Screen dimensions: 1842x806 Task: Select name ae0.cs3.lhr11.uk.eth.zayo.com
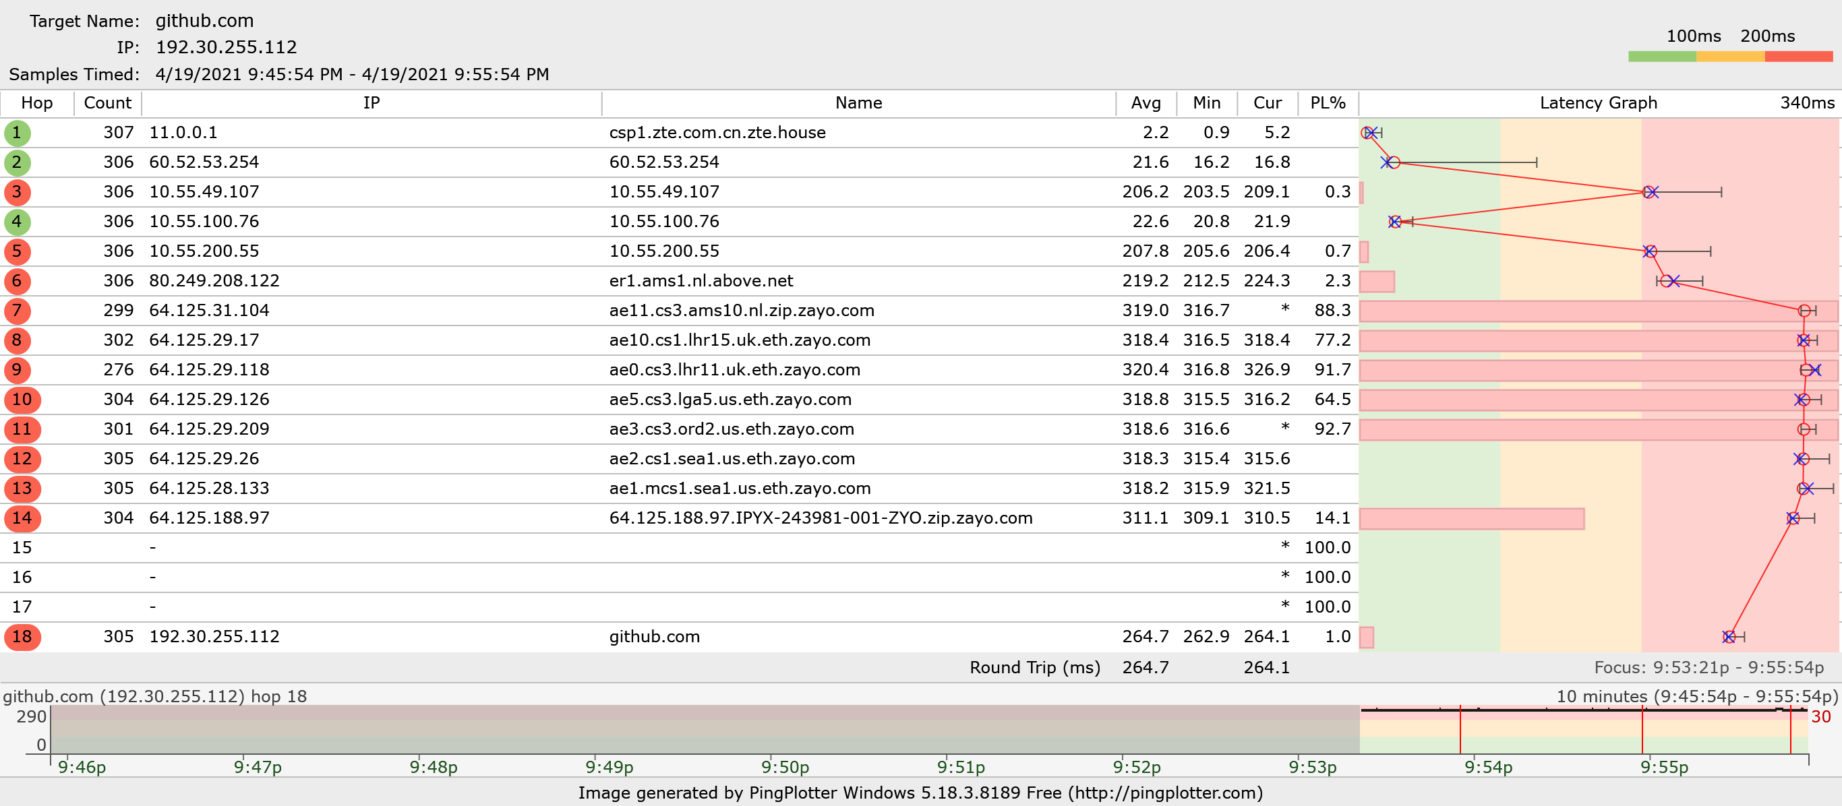pyautogui.click(x=734, y=370)
